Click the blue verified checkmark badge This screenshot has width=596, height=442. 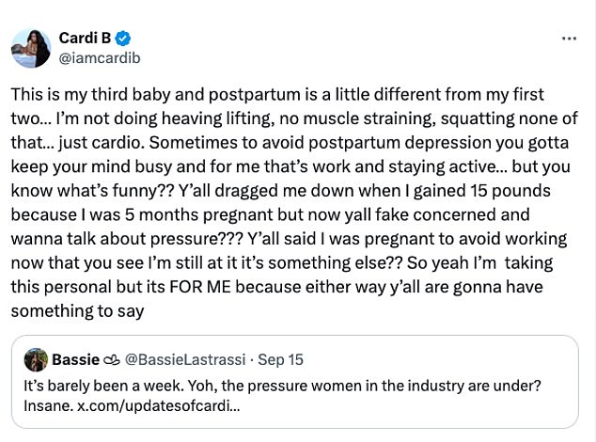coord(123,39)
